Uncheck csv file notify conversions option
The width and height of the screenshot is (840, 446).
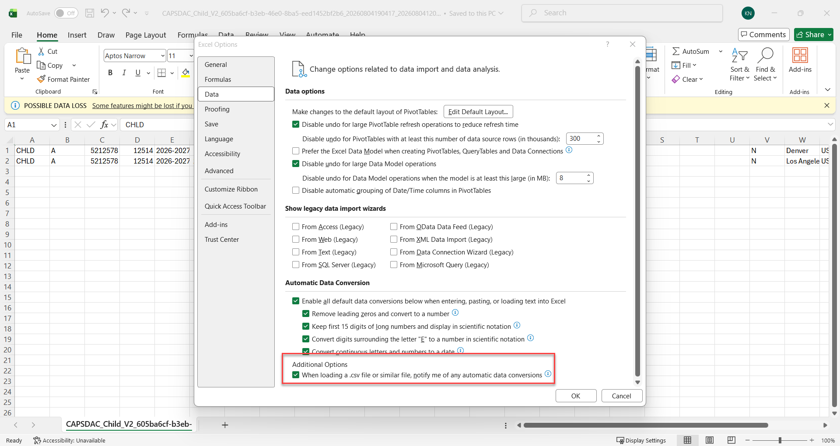(296, 375)
